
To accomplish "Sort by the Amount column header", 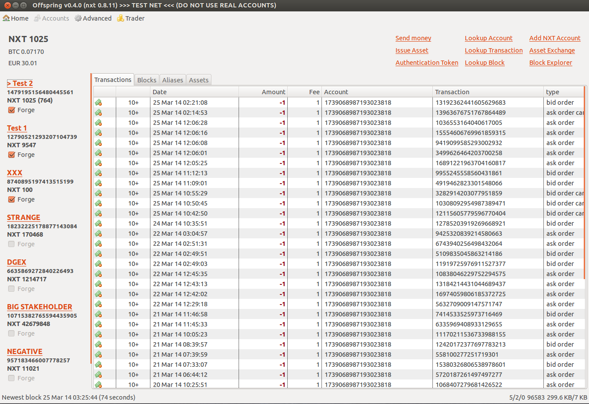I will pos(263,92).
